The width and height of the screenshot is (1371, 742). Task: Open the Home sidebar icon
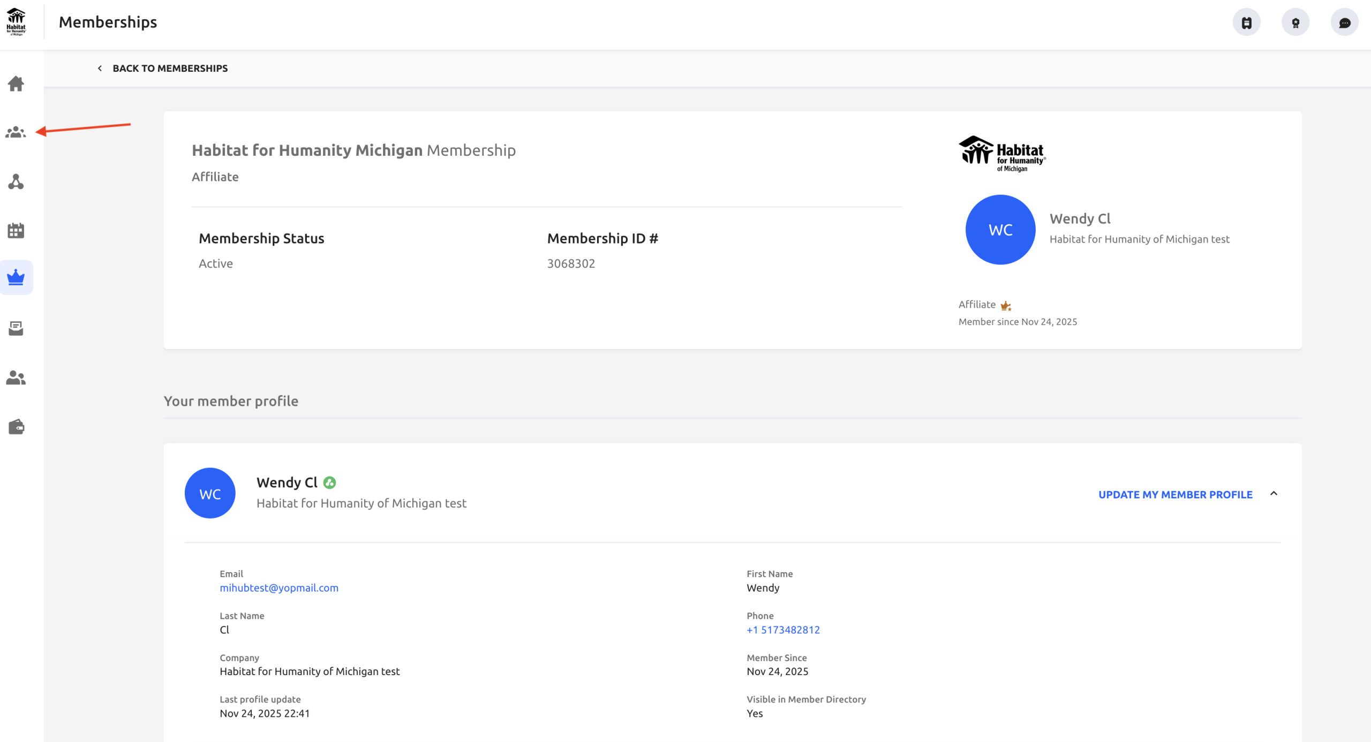coord(16,84)
